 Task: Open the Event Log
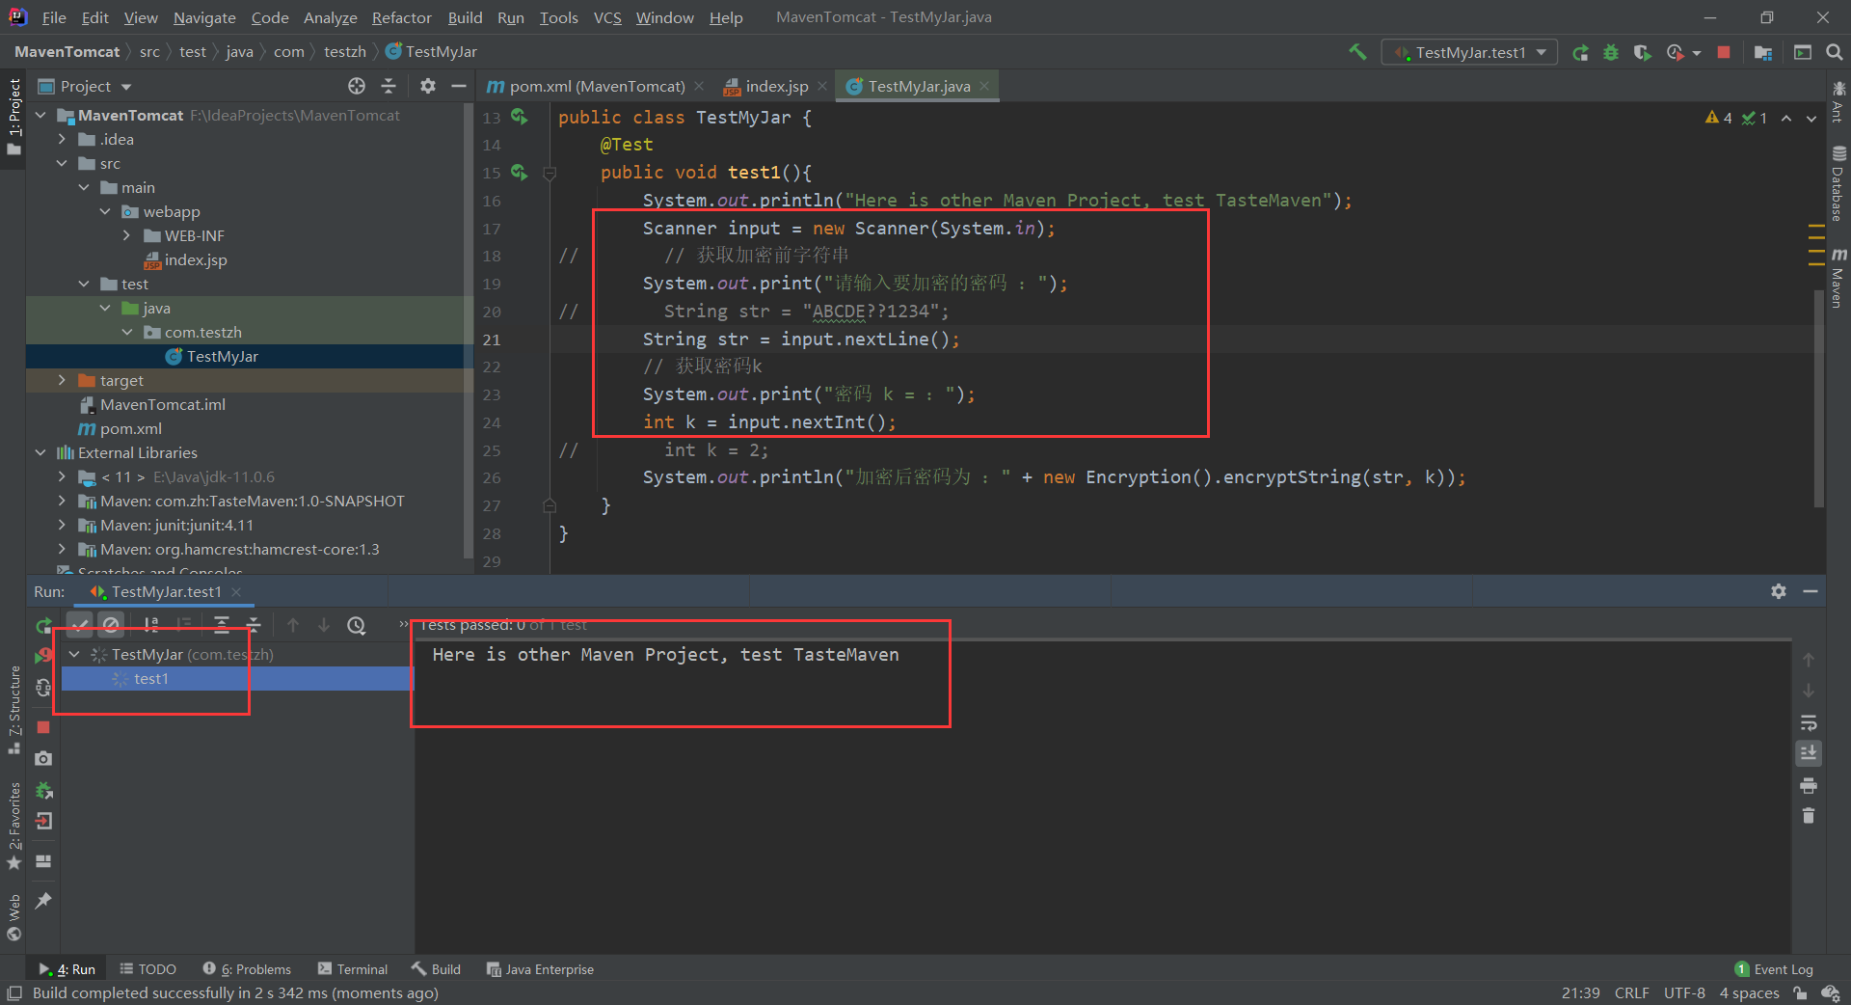[x=1774, y=969]
